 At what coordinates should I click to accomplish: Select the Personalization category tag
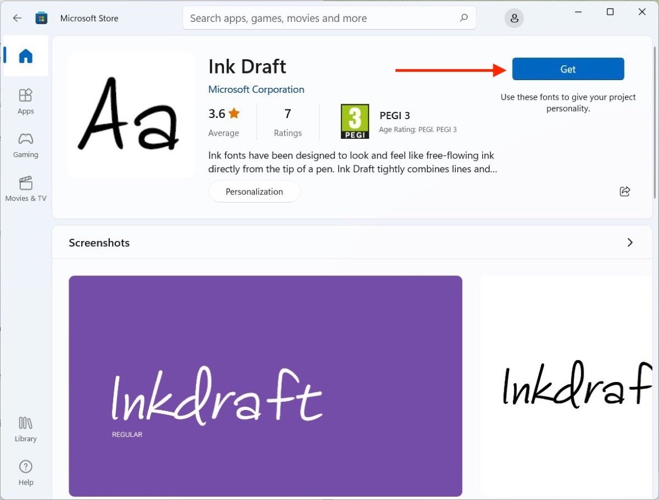coord(254,192)
